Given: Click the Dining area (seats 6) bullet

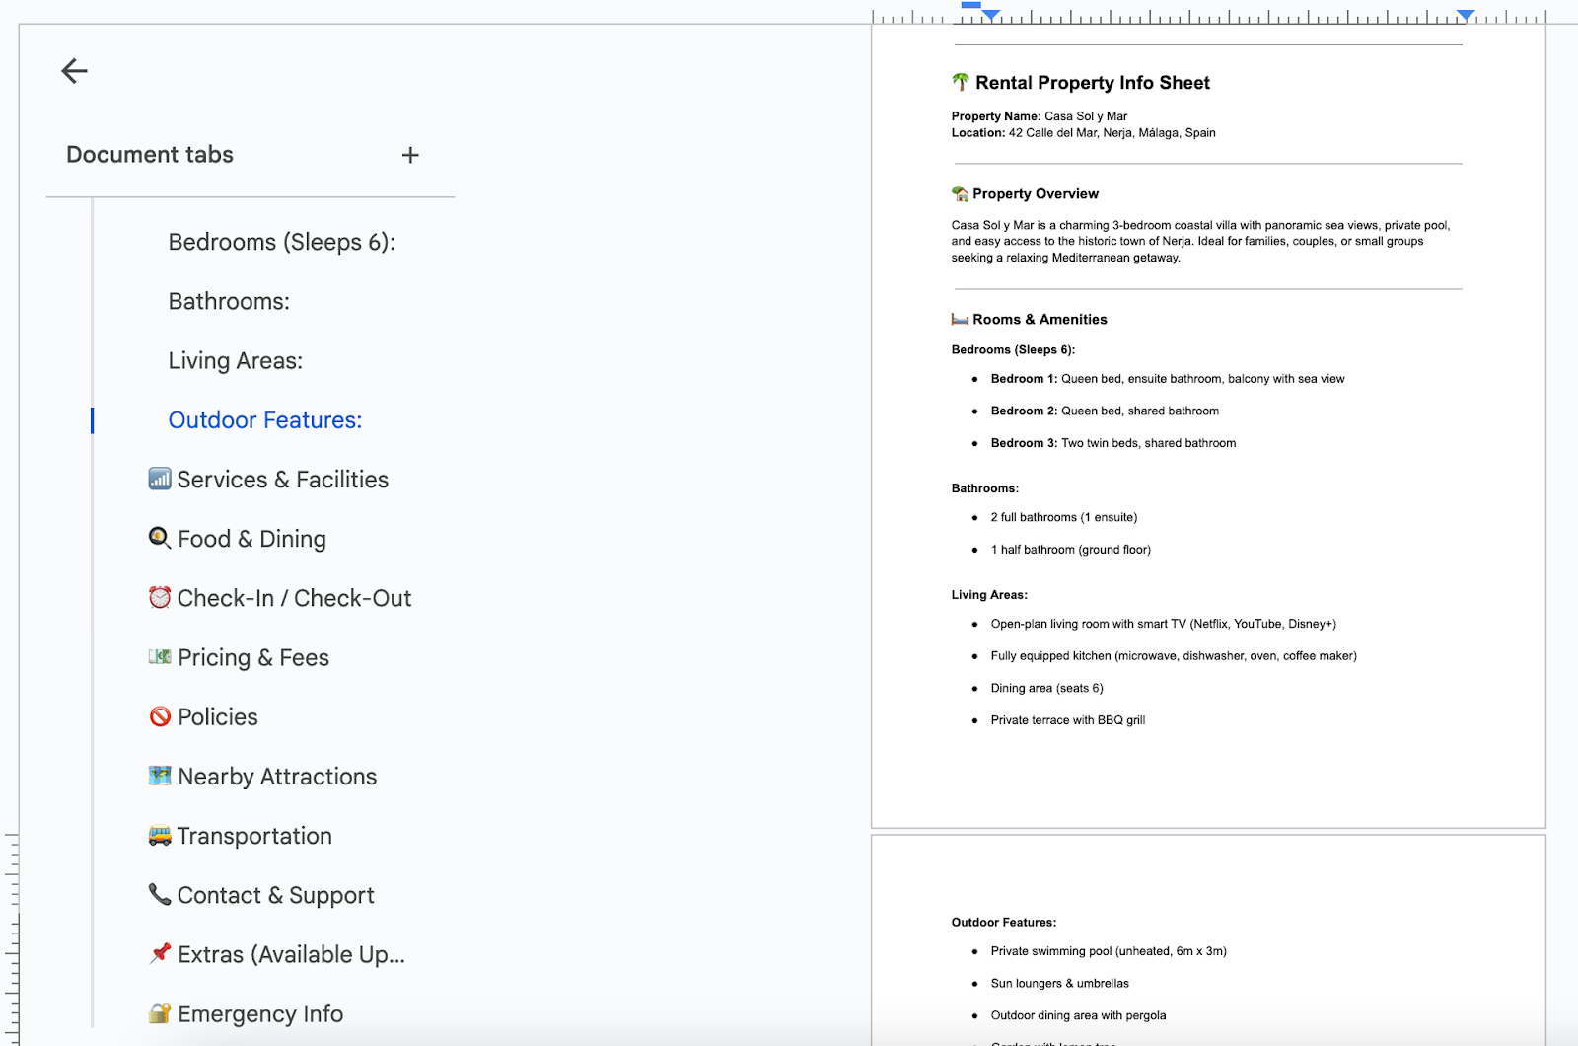Looking at the screenshot, I should pos(1046,689).
